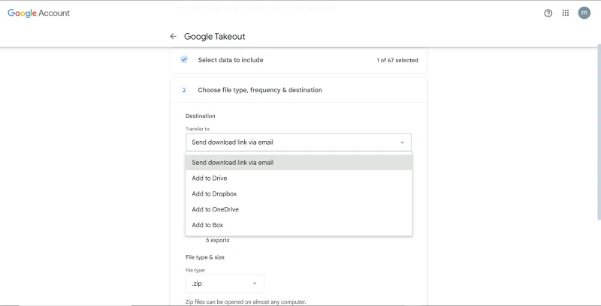Click the Choose file type, frequency & destination header

(x=298, y=90)
